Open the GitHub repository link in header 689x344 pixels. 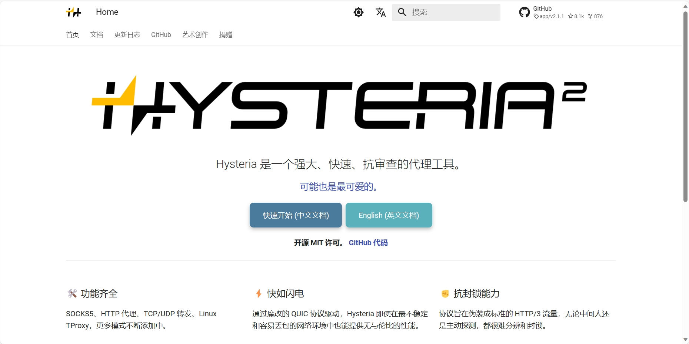tap(561, 12)
